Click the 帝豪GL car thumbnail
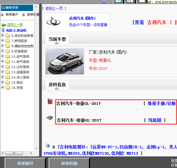Image resolution: width=177 pixels, height=168 pixels. pos(65,61)
